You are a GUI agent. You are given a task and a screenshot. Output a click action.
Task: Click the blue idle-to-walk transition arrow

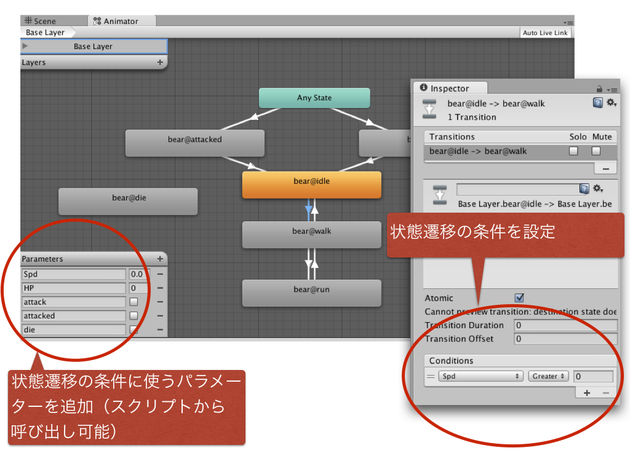click(x=308, y=210)
